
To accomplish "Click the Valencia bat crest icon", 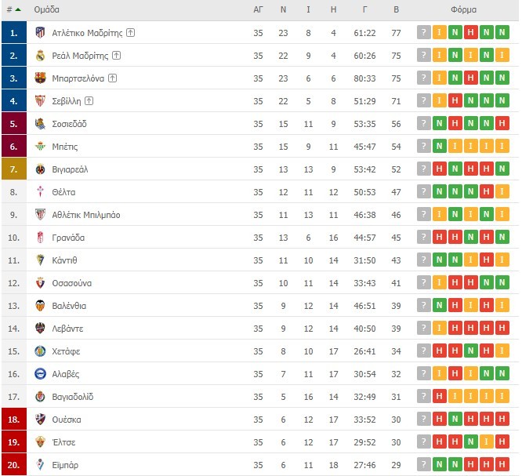I will [x=41, y=306].
